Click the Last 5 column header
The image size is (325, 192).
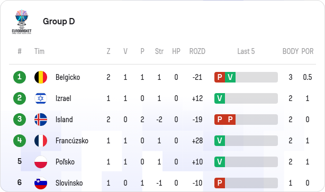(x=246, y=51)
